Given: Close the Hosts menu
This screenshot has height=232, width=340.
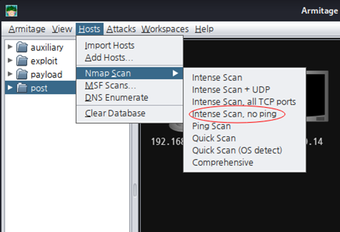Looking at the screenshot, I should [x=89, y=29].
